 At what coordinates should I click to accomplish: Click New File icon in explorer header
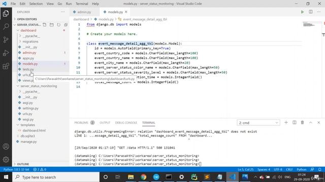coord(45,25)
